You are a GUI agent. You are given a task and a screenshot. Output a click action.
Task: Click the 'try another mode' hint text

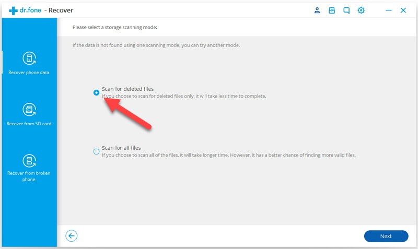pos(156,45)
